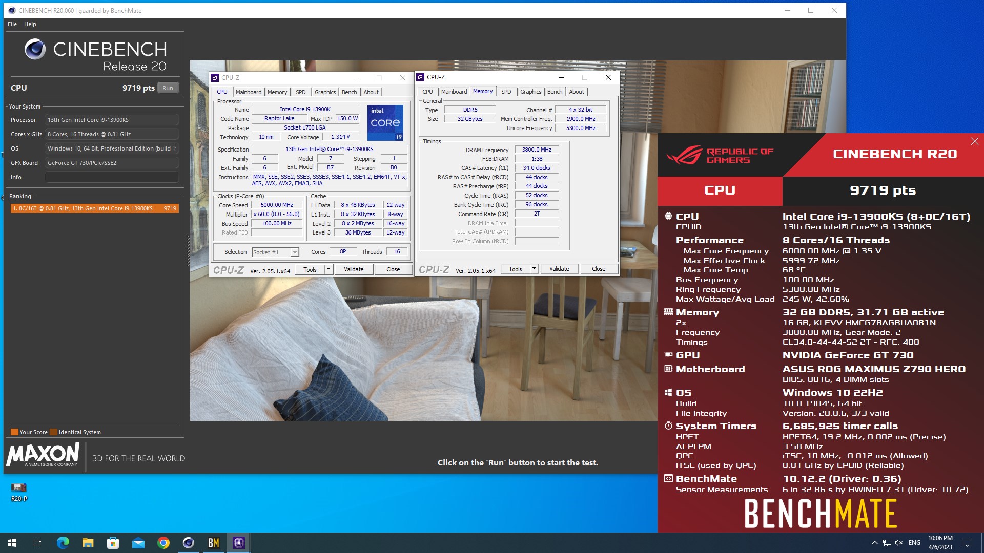Image resolution: width=984 pixels, height=553 pixels.
Task: Open Microsoft Store from the taskbar
Action: pyautogui.click(x=113, y=543)
